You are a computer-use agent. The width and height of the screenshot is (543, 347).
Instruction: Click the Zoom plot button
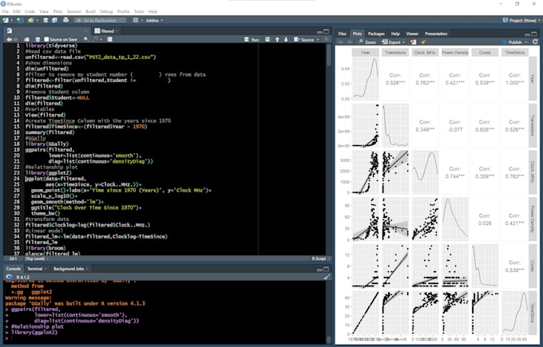[367, 41]
